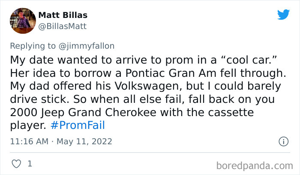Open the @BillasMatt handle link
This screenshot has width=300, height=175.
tap(63, 26)
